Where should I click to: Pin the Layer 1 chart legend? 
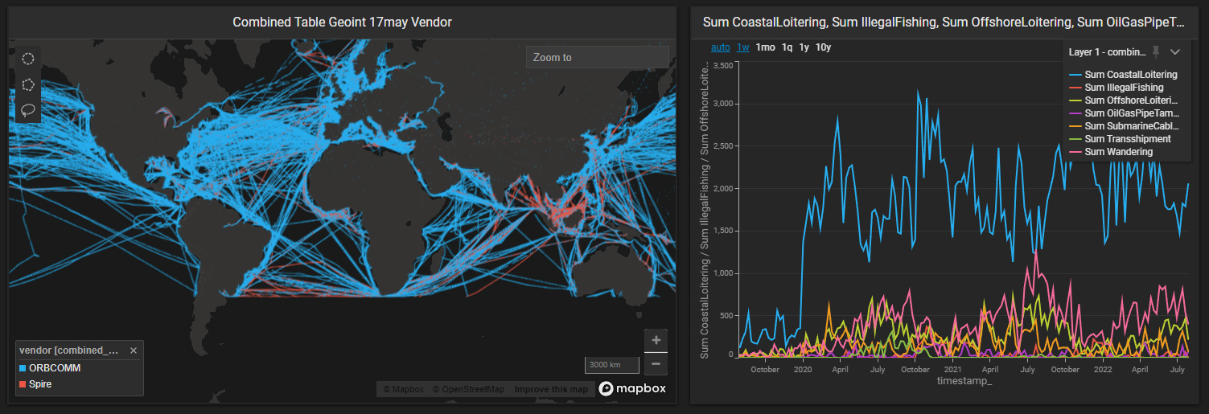1156,52
